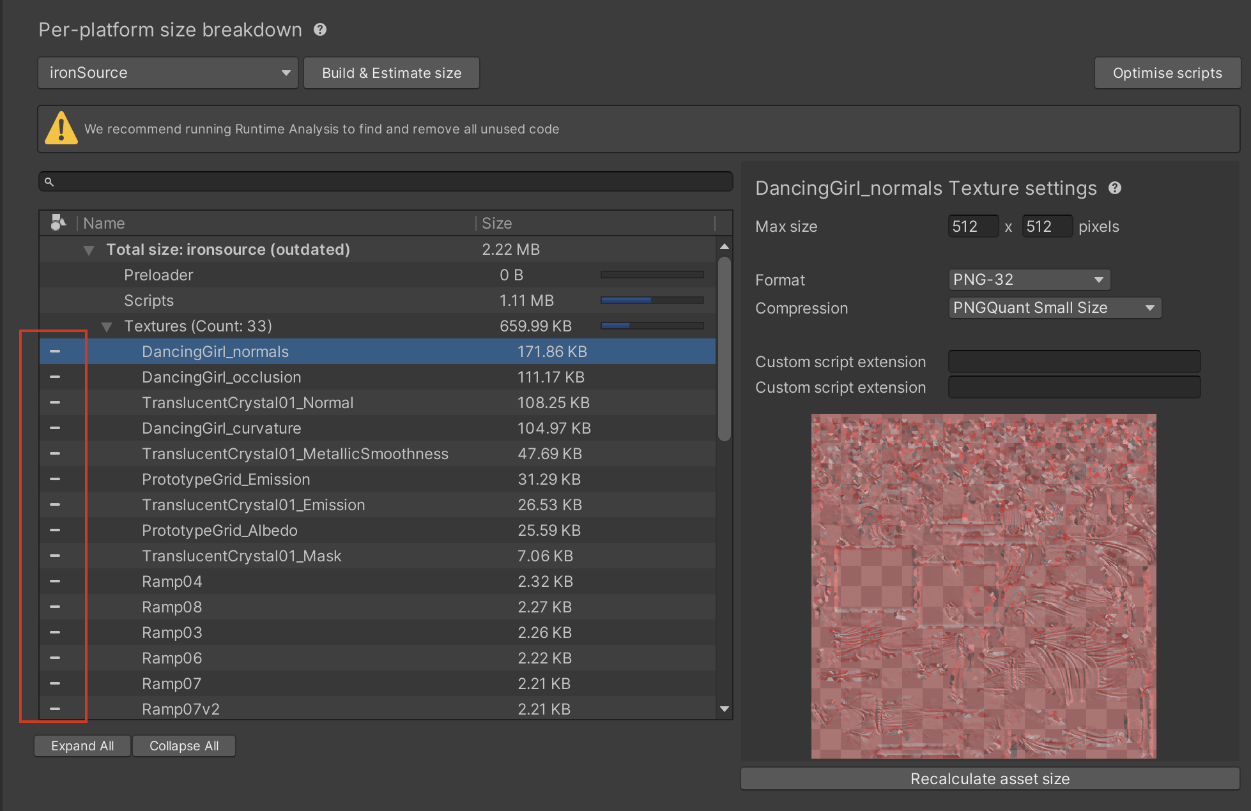Click the yellow warning icon
Image resolution: width=1251 pixels, height=811 pixels.
coord(61,128)
